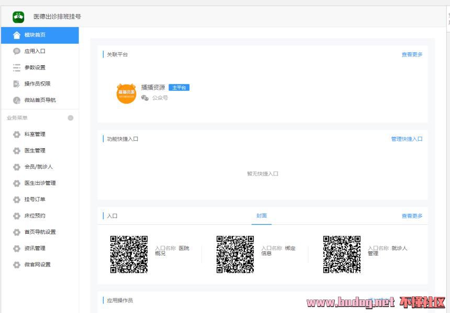Click gear icon next to 医生出诊管理
This screenshot has width=450, height=313.
[x=17, y=183]
